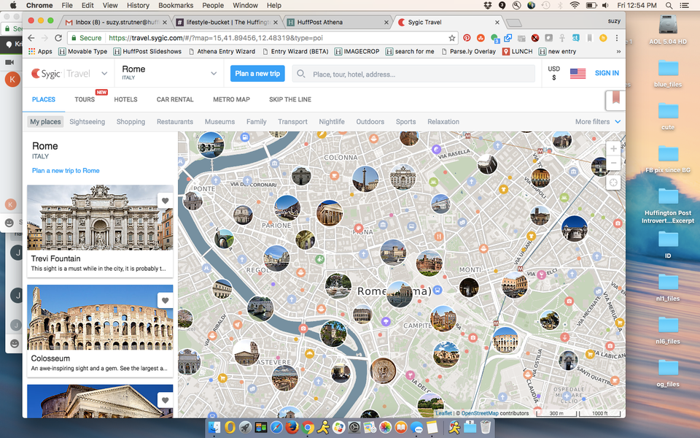
Task: Click the SIGN IN link
Action: pyautogui.click(x=607, y=73)
